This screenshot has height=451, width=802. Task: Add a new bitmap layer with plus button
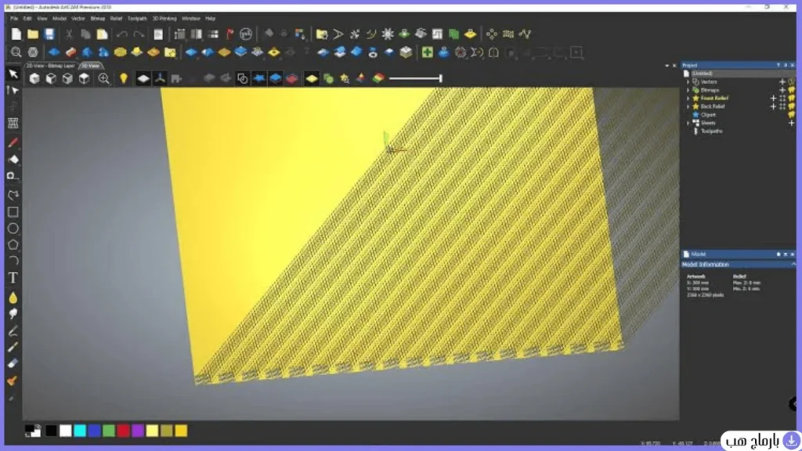coord(782,90)
